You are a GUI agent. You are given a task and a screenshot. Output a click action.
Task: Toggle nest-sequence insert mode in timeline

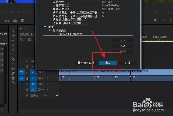22,40
